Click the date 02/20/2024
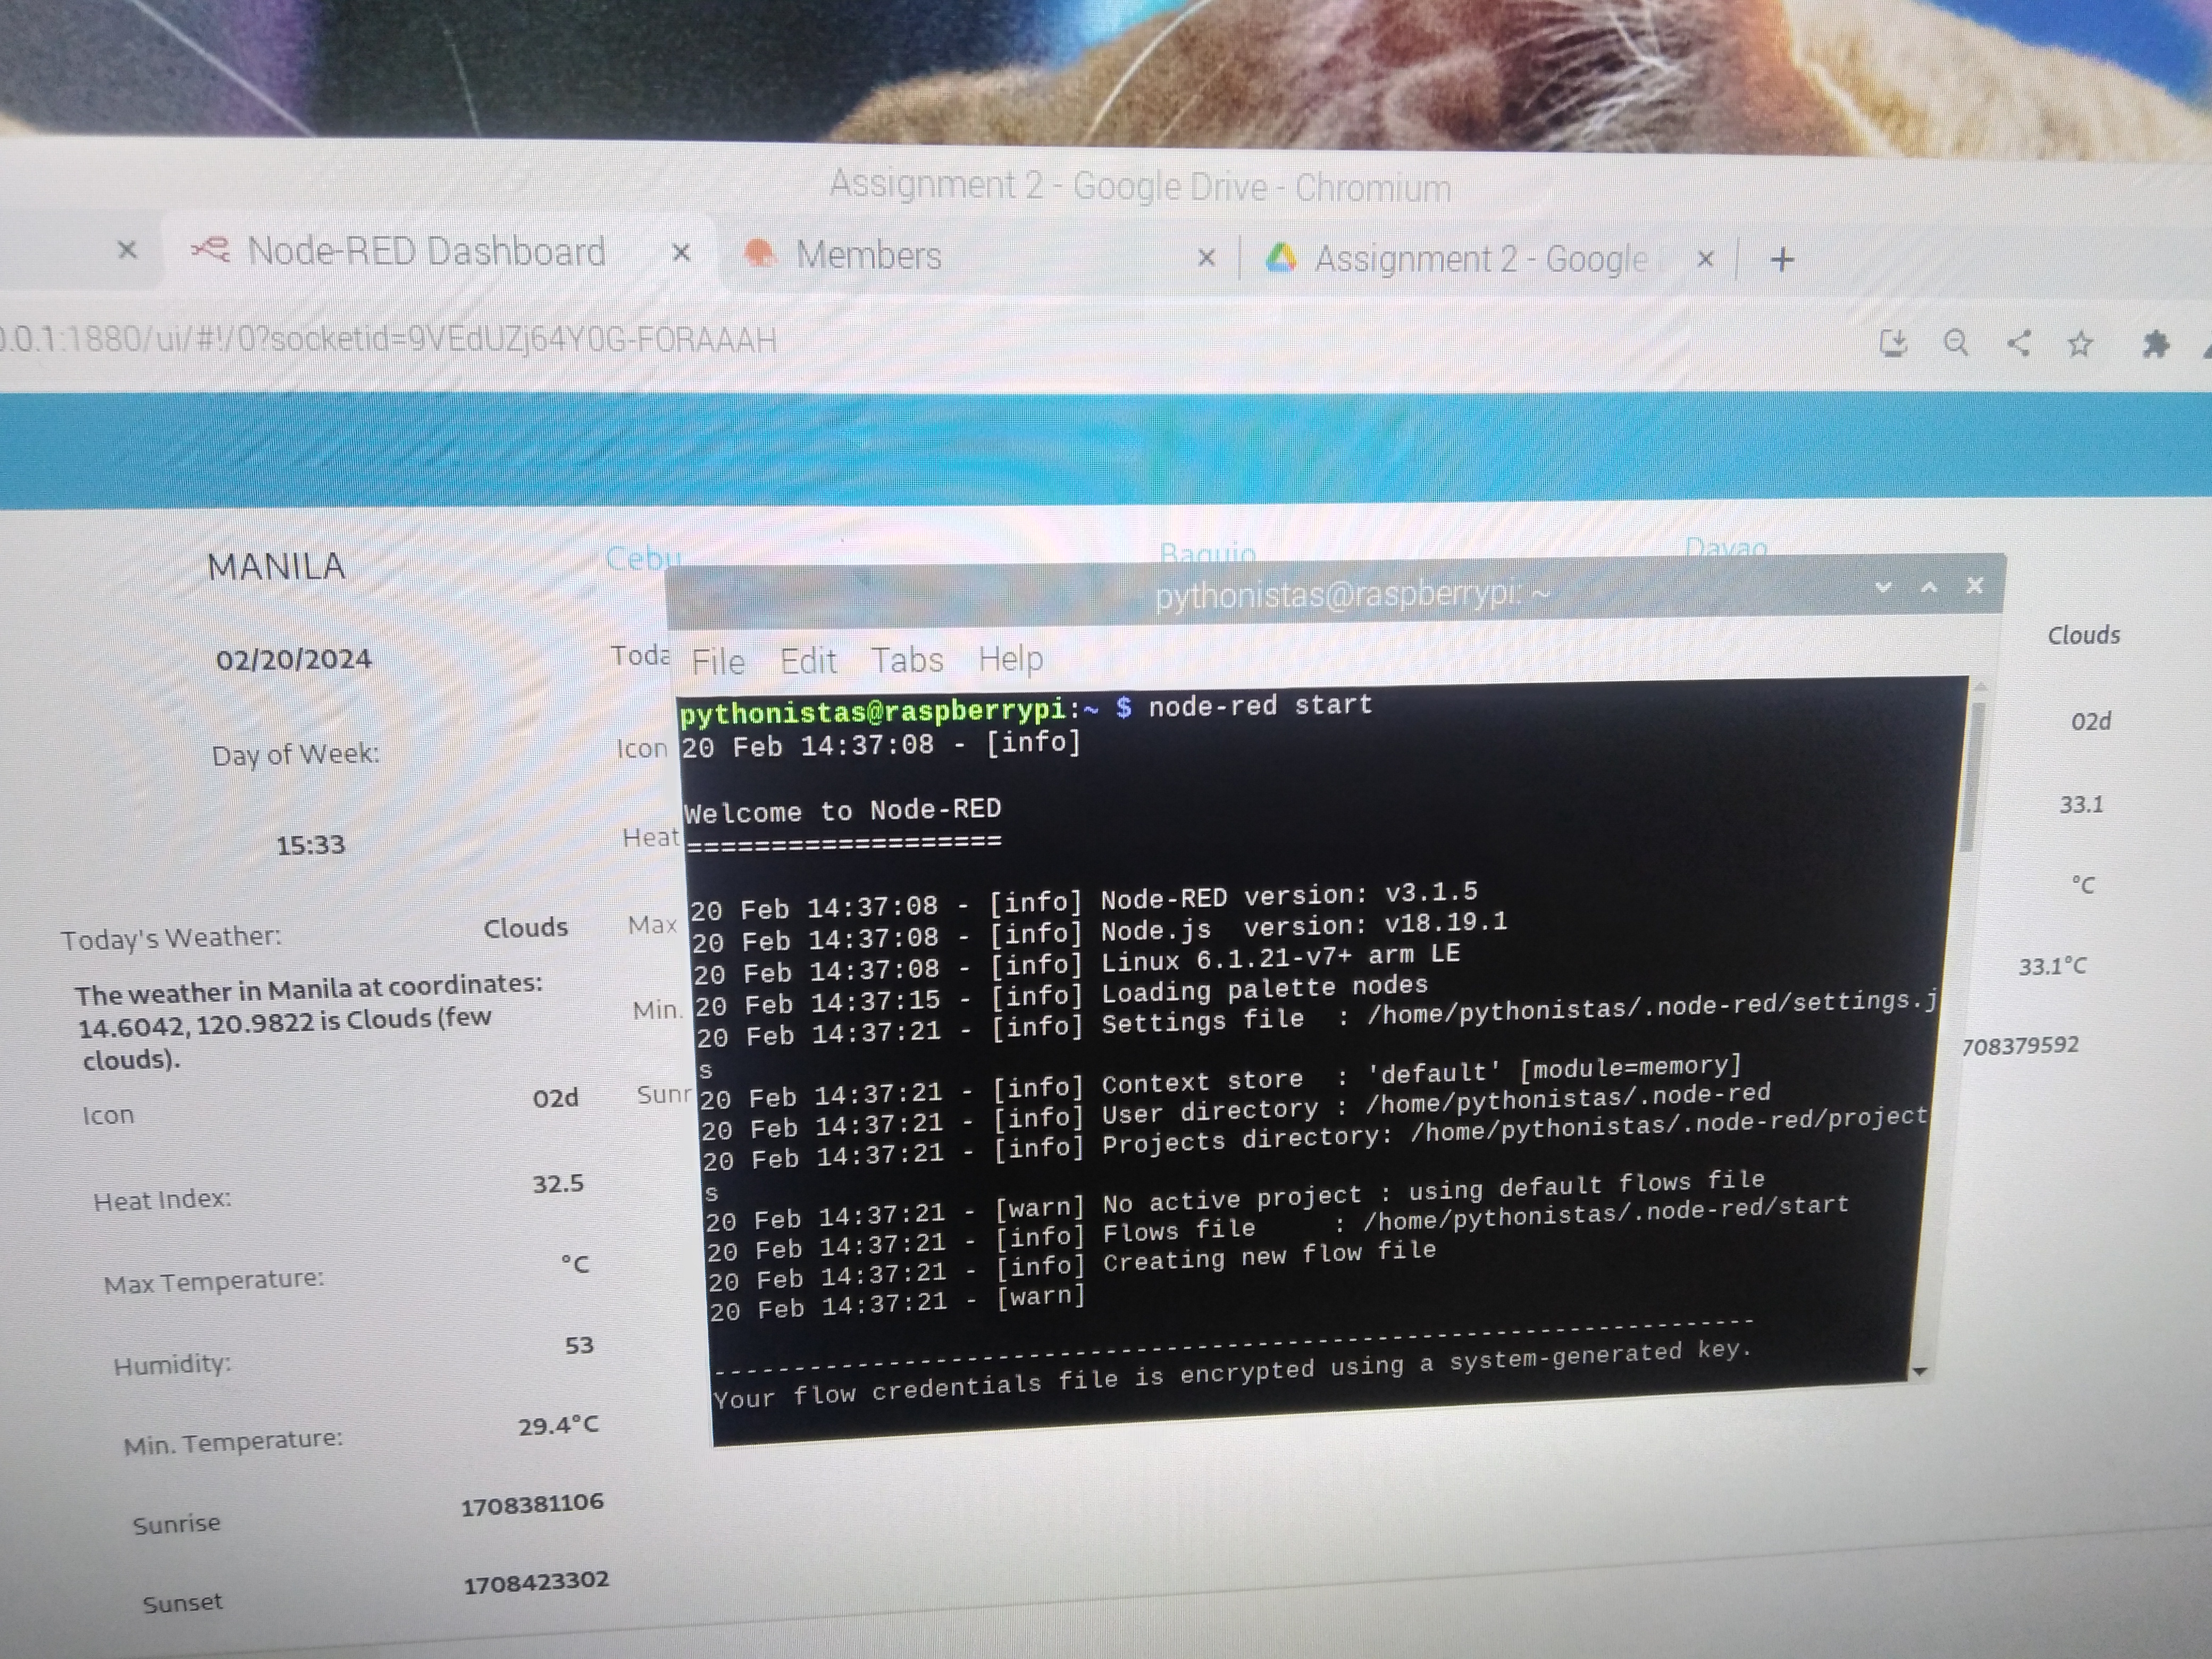Image resolution: width=2212 pixels, height=1659 pixels. coord(293,659)
